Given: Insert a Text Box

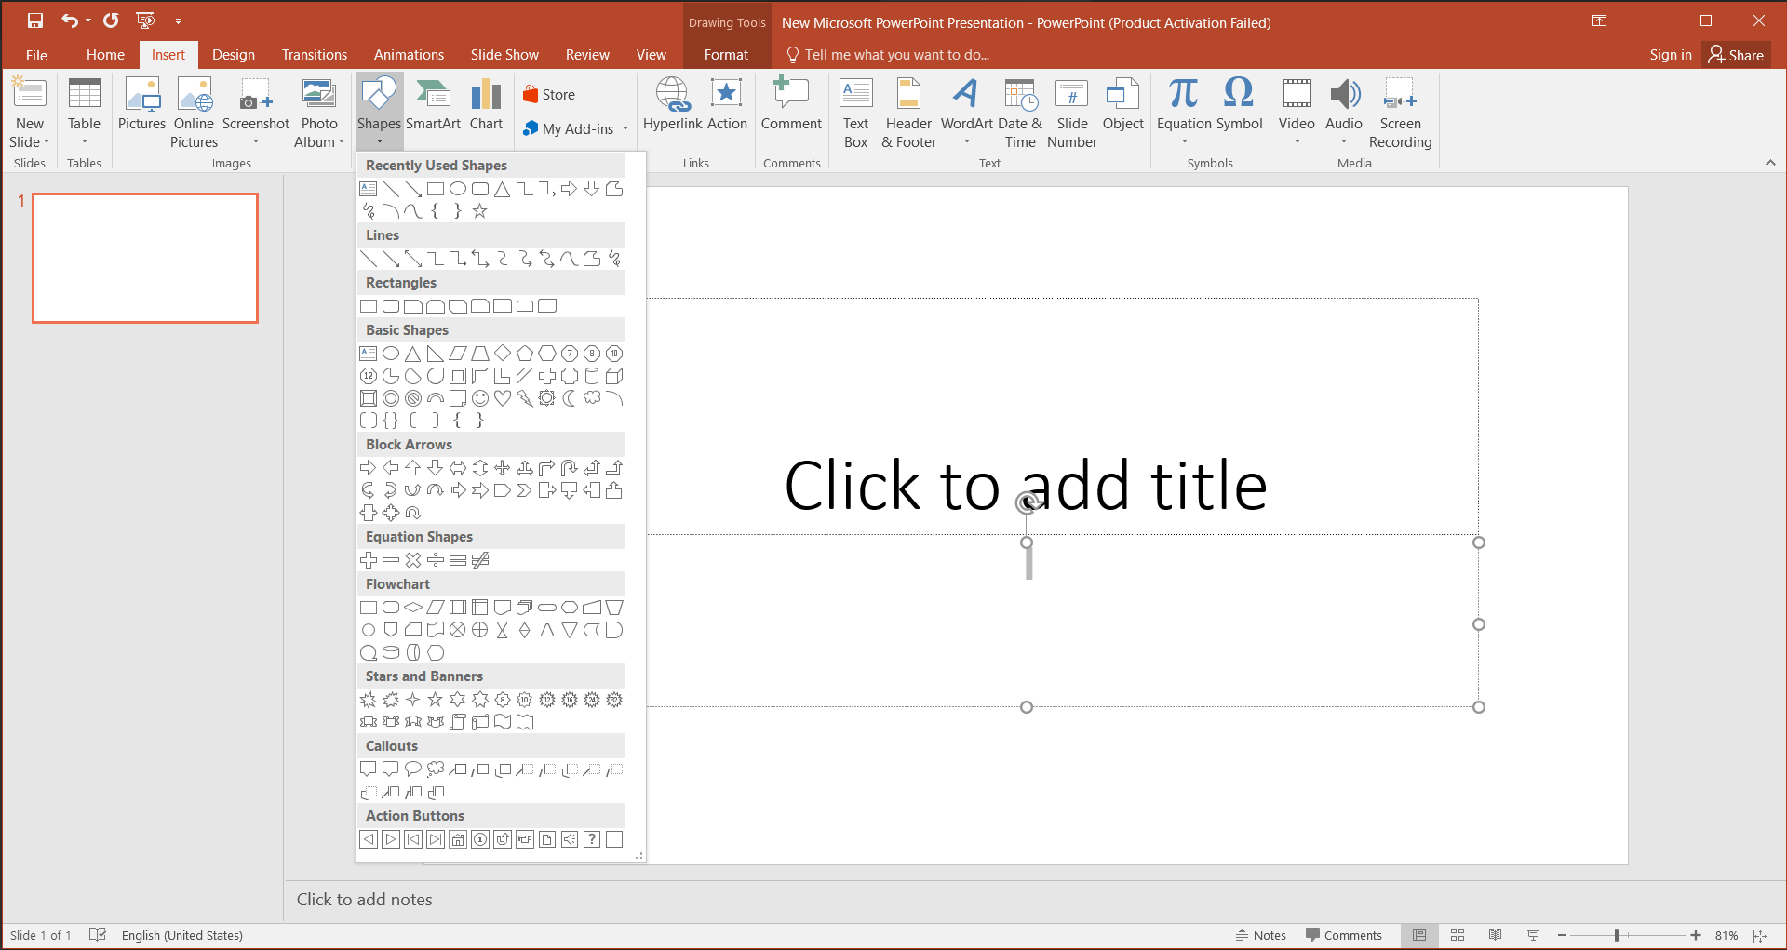Looking at the screenshot, I should point(855,112).
